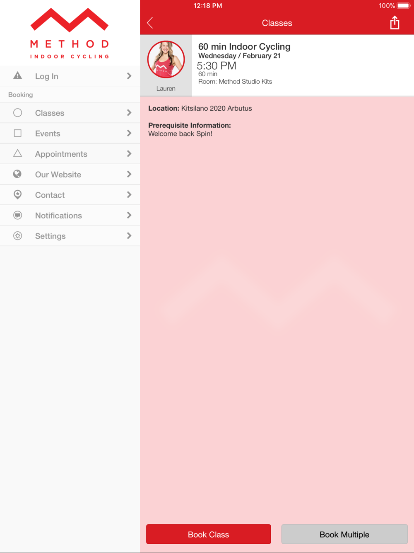The image size is (414, 553).
Task: Click the Prerequisite Information label
Action: pos(190,125)
